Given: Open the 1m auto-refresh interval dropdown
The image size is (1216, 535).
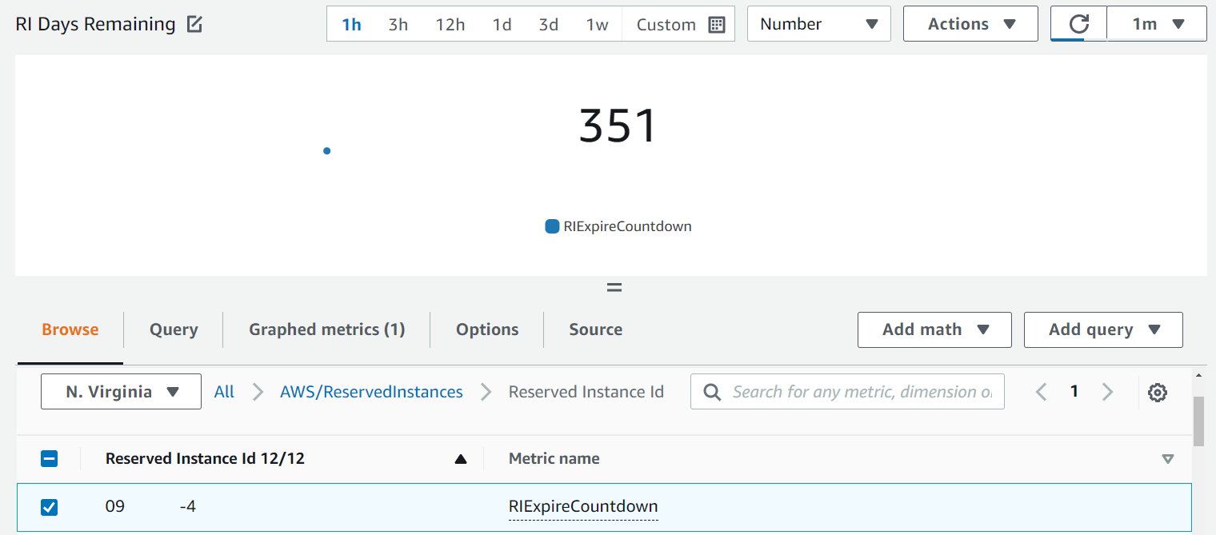Looking at the screenshot, I should tap(1156, 23).
